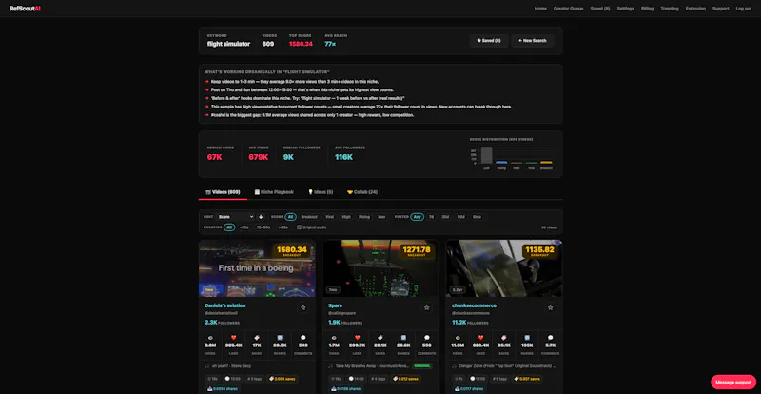Click the Low bar in score distribution chart
Image resolution: width=761 pixels, height=394 pixels.
pos(486,155)
